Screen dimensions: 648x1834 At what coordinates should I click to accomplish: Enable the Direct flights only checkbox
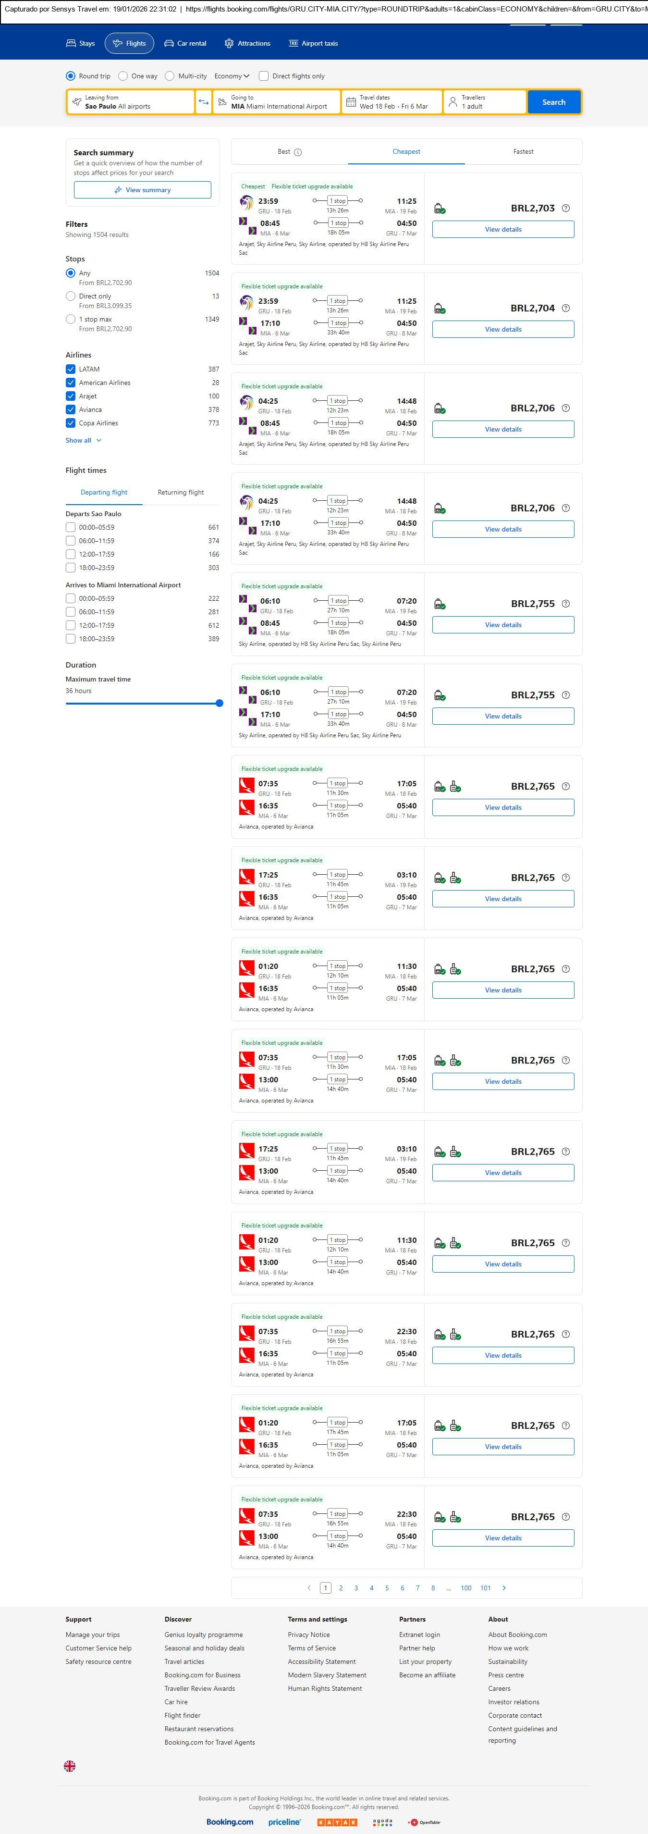[x=264, y=76]
